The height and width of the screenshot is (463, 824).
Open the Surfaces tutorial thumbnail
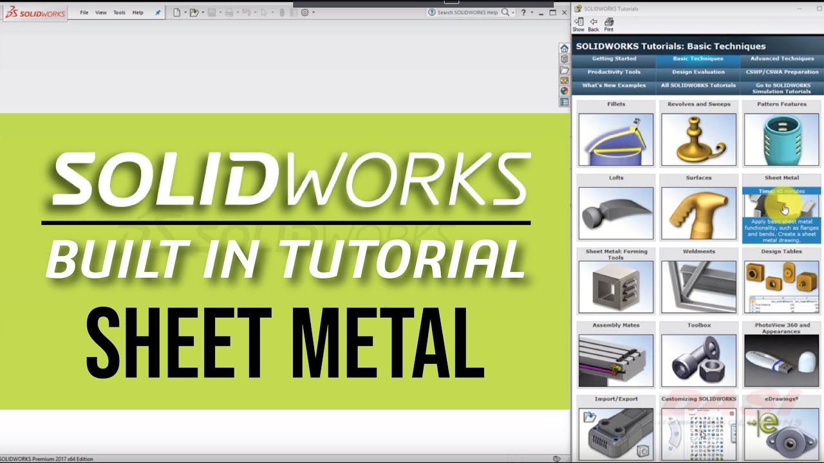[698, 213]
